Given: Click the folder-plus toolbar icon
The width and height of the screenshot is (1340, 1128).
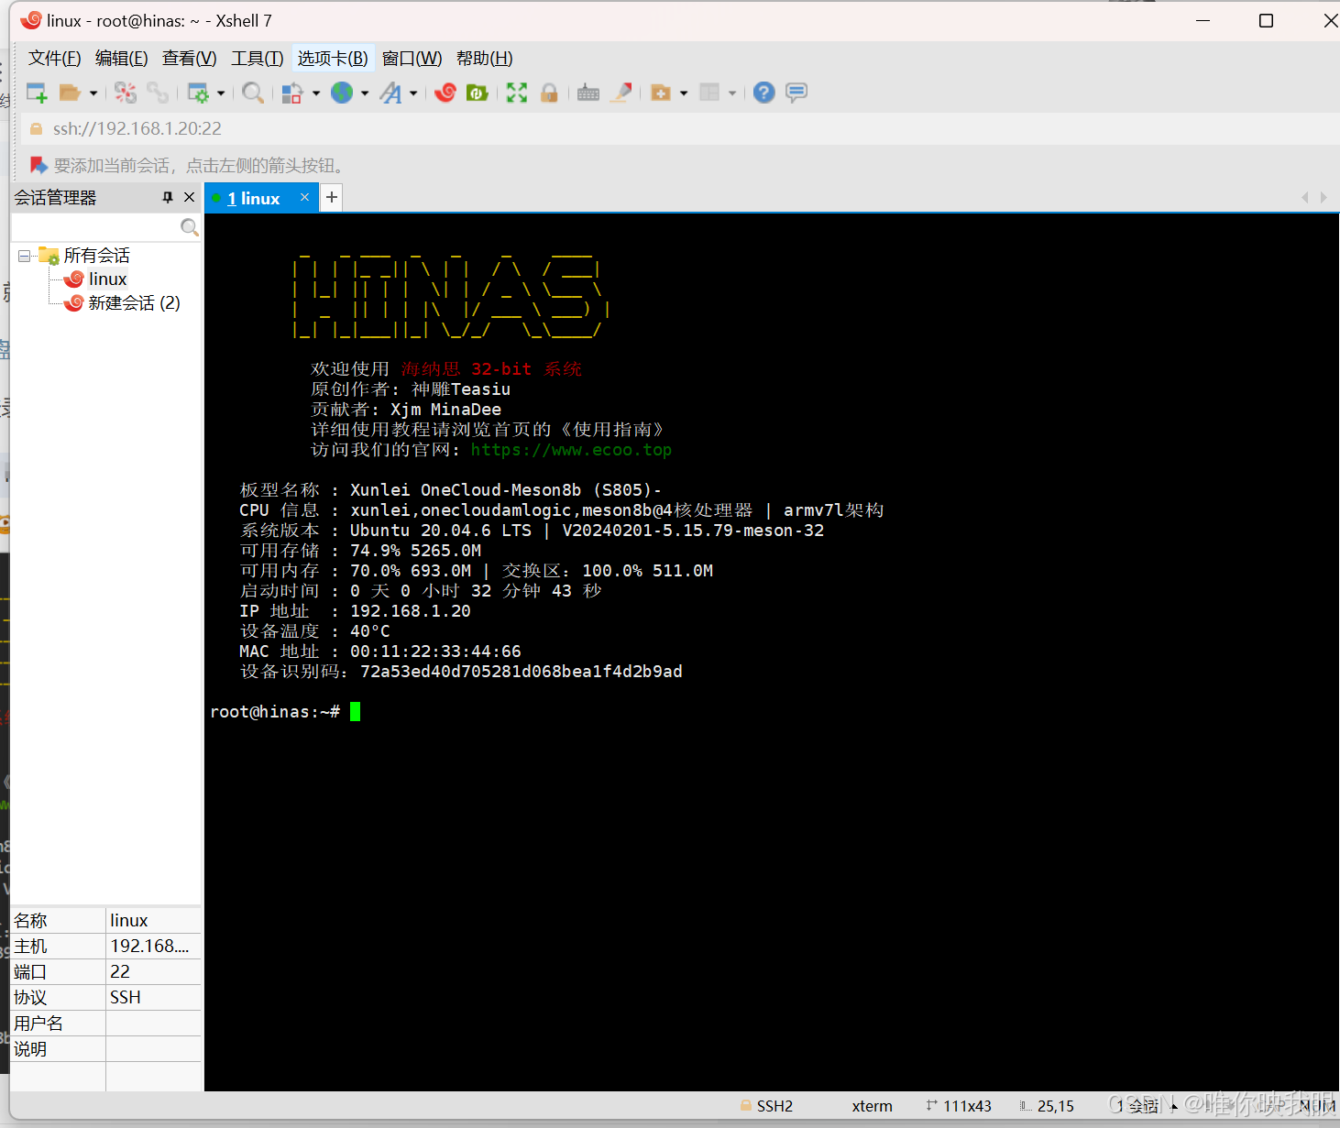Looking at the screenshot, I should pyautogui.click(x=661, y=93).
